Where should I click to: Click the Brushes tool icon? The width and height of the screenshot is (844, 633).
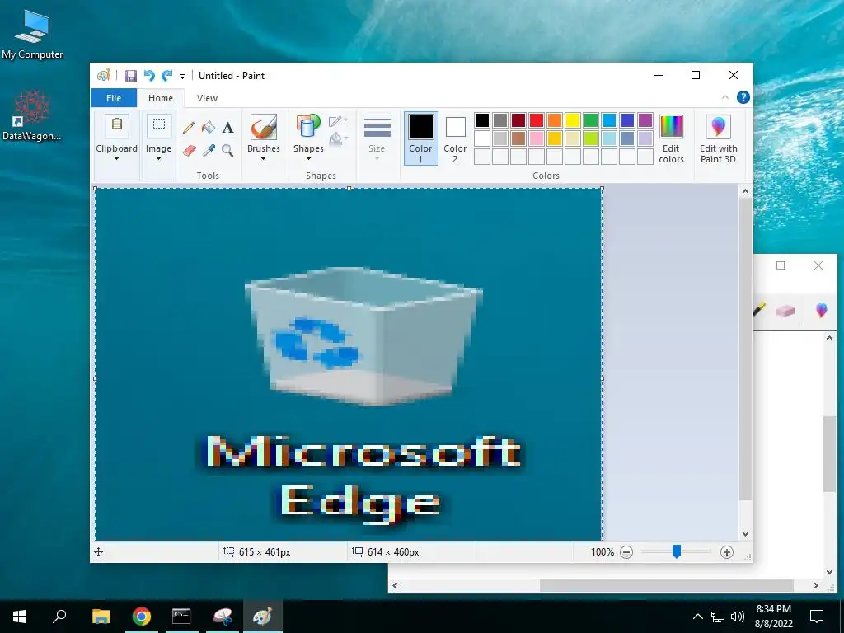click(263, 127)
